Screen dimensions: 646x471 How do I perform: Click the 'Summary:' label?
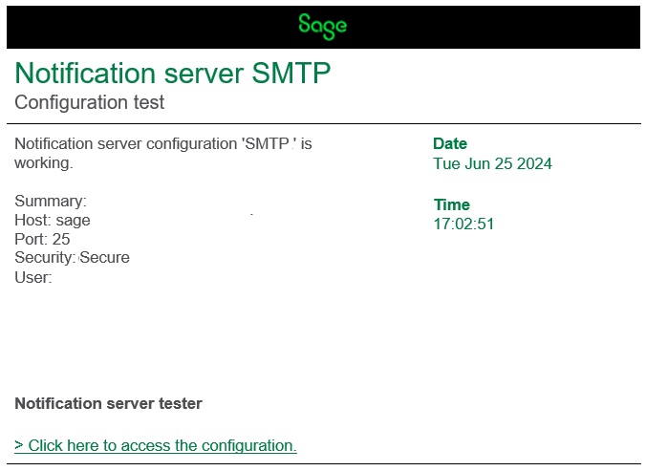coord(51,202)
